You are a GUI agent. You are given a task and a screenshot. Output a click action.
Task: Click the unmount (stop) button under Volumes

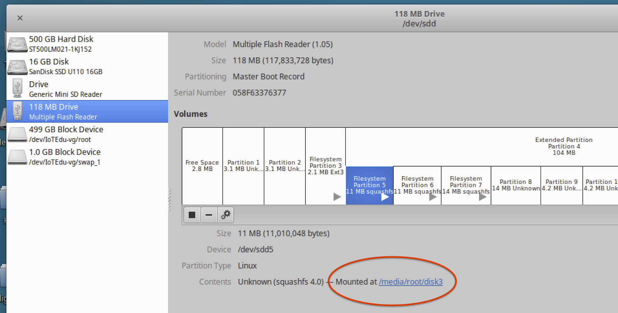tap(192, 215)
